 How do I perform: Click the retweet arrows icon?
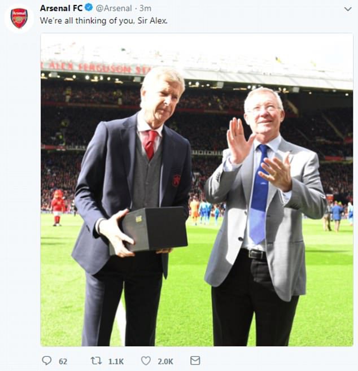pyautogui.click(x=96, y=360)
